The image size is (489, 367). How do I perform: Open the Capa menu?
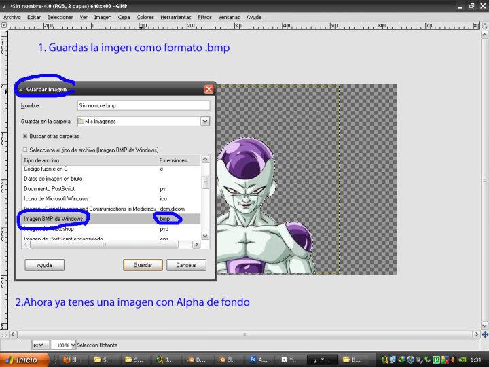point(124,17)
